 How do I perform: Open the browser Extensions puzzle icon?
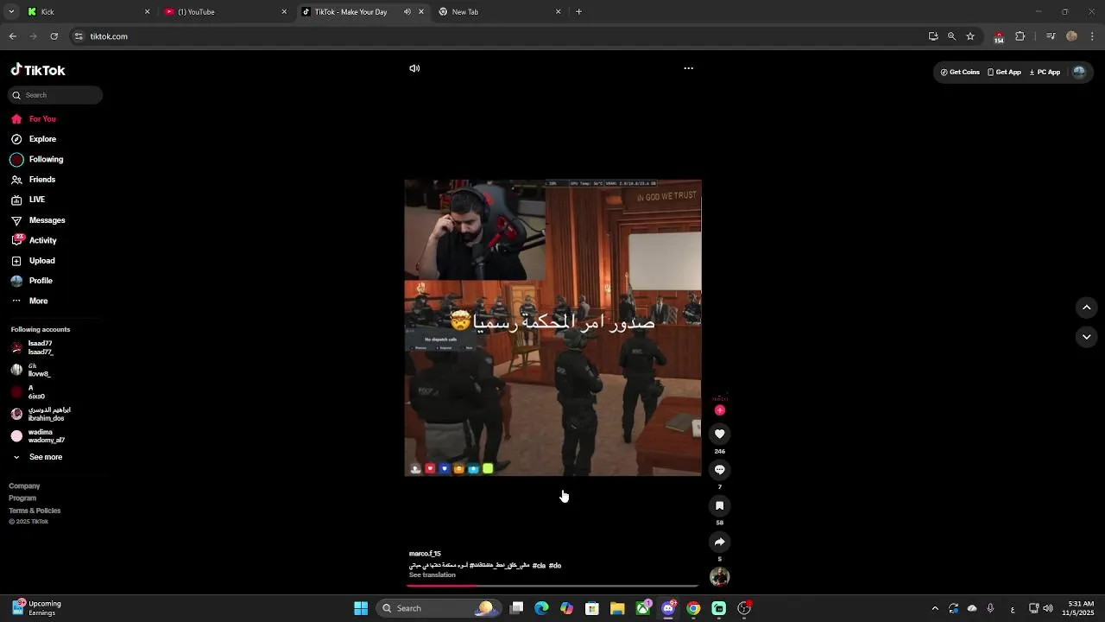(x=1020, y=36)
